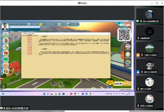
Task: Open the city buildings icon in left sidebar
Action: (x=6, y=35)
